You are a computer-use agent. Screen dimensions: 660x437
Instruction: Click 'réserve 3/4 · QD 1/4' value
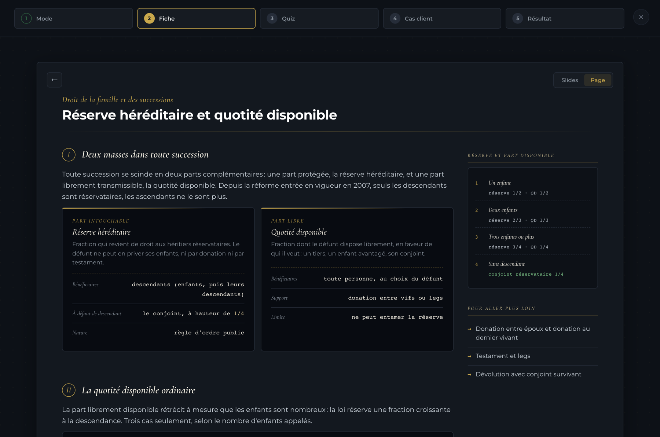click(x=518, y=247)
